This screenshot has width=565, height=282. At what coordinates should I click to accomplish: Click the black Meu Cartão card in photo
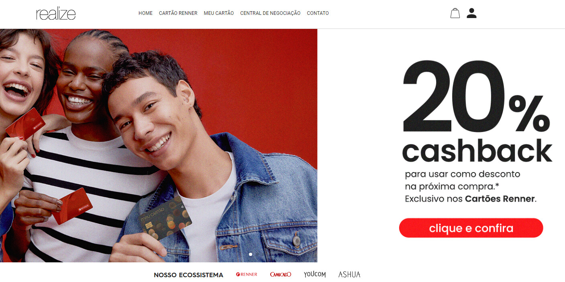165,218
